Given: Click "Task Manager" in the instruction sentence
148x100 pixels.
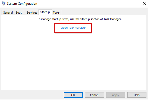Looking at the screenshot, I should (112, 19).
